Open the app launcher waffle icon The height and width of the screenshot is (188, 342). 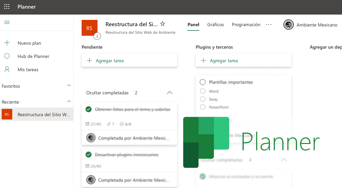tap(7, 7)
